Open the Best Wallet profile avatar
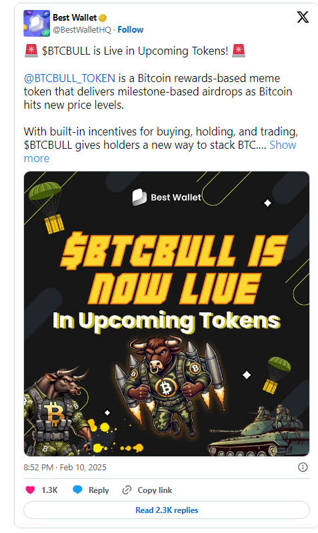This screenshot has width=318, height=533. pos(37,23)
